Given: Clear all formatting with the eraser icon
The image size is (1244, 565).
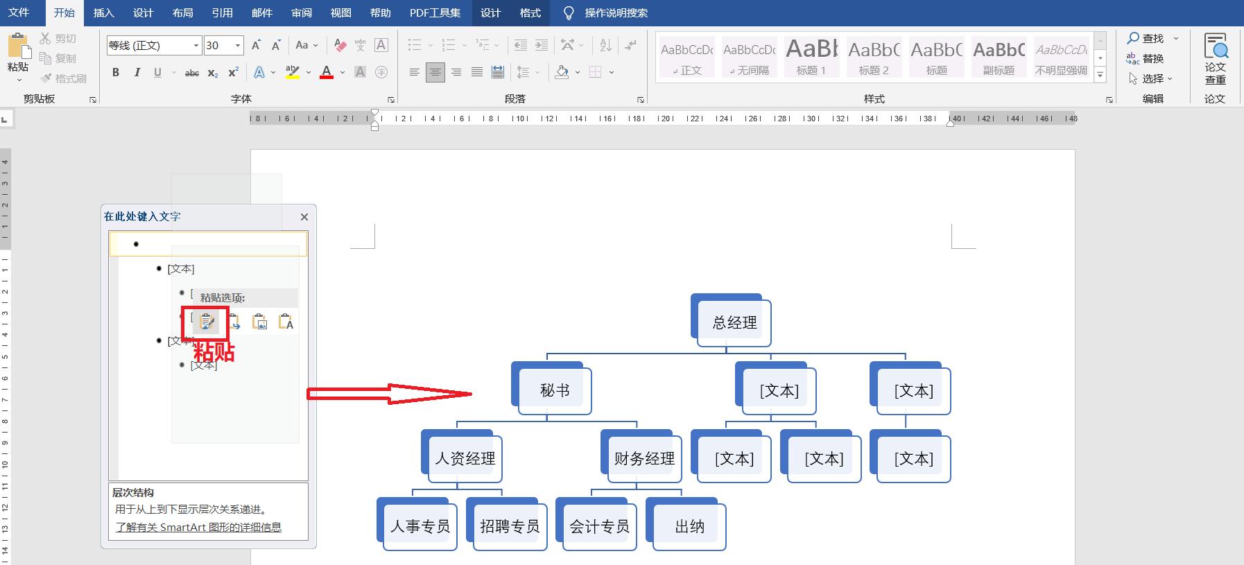Looking at the screenshot, I should click(x=340, y=45).
